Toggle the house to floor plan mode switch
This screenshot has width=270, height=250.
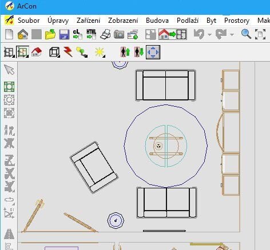(173, 34)
